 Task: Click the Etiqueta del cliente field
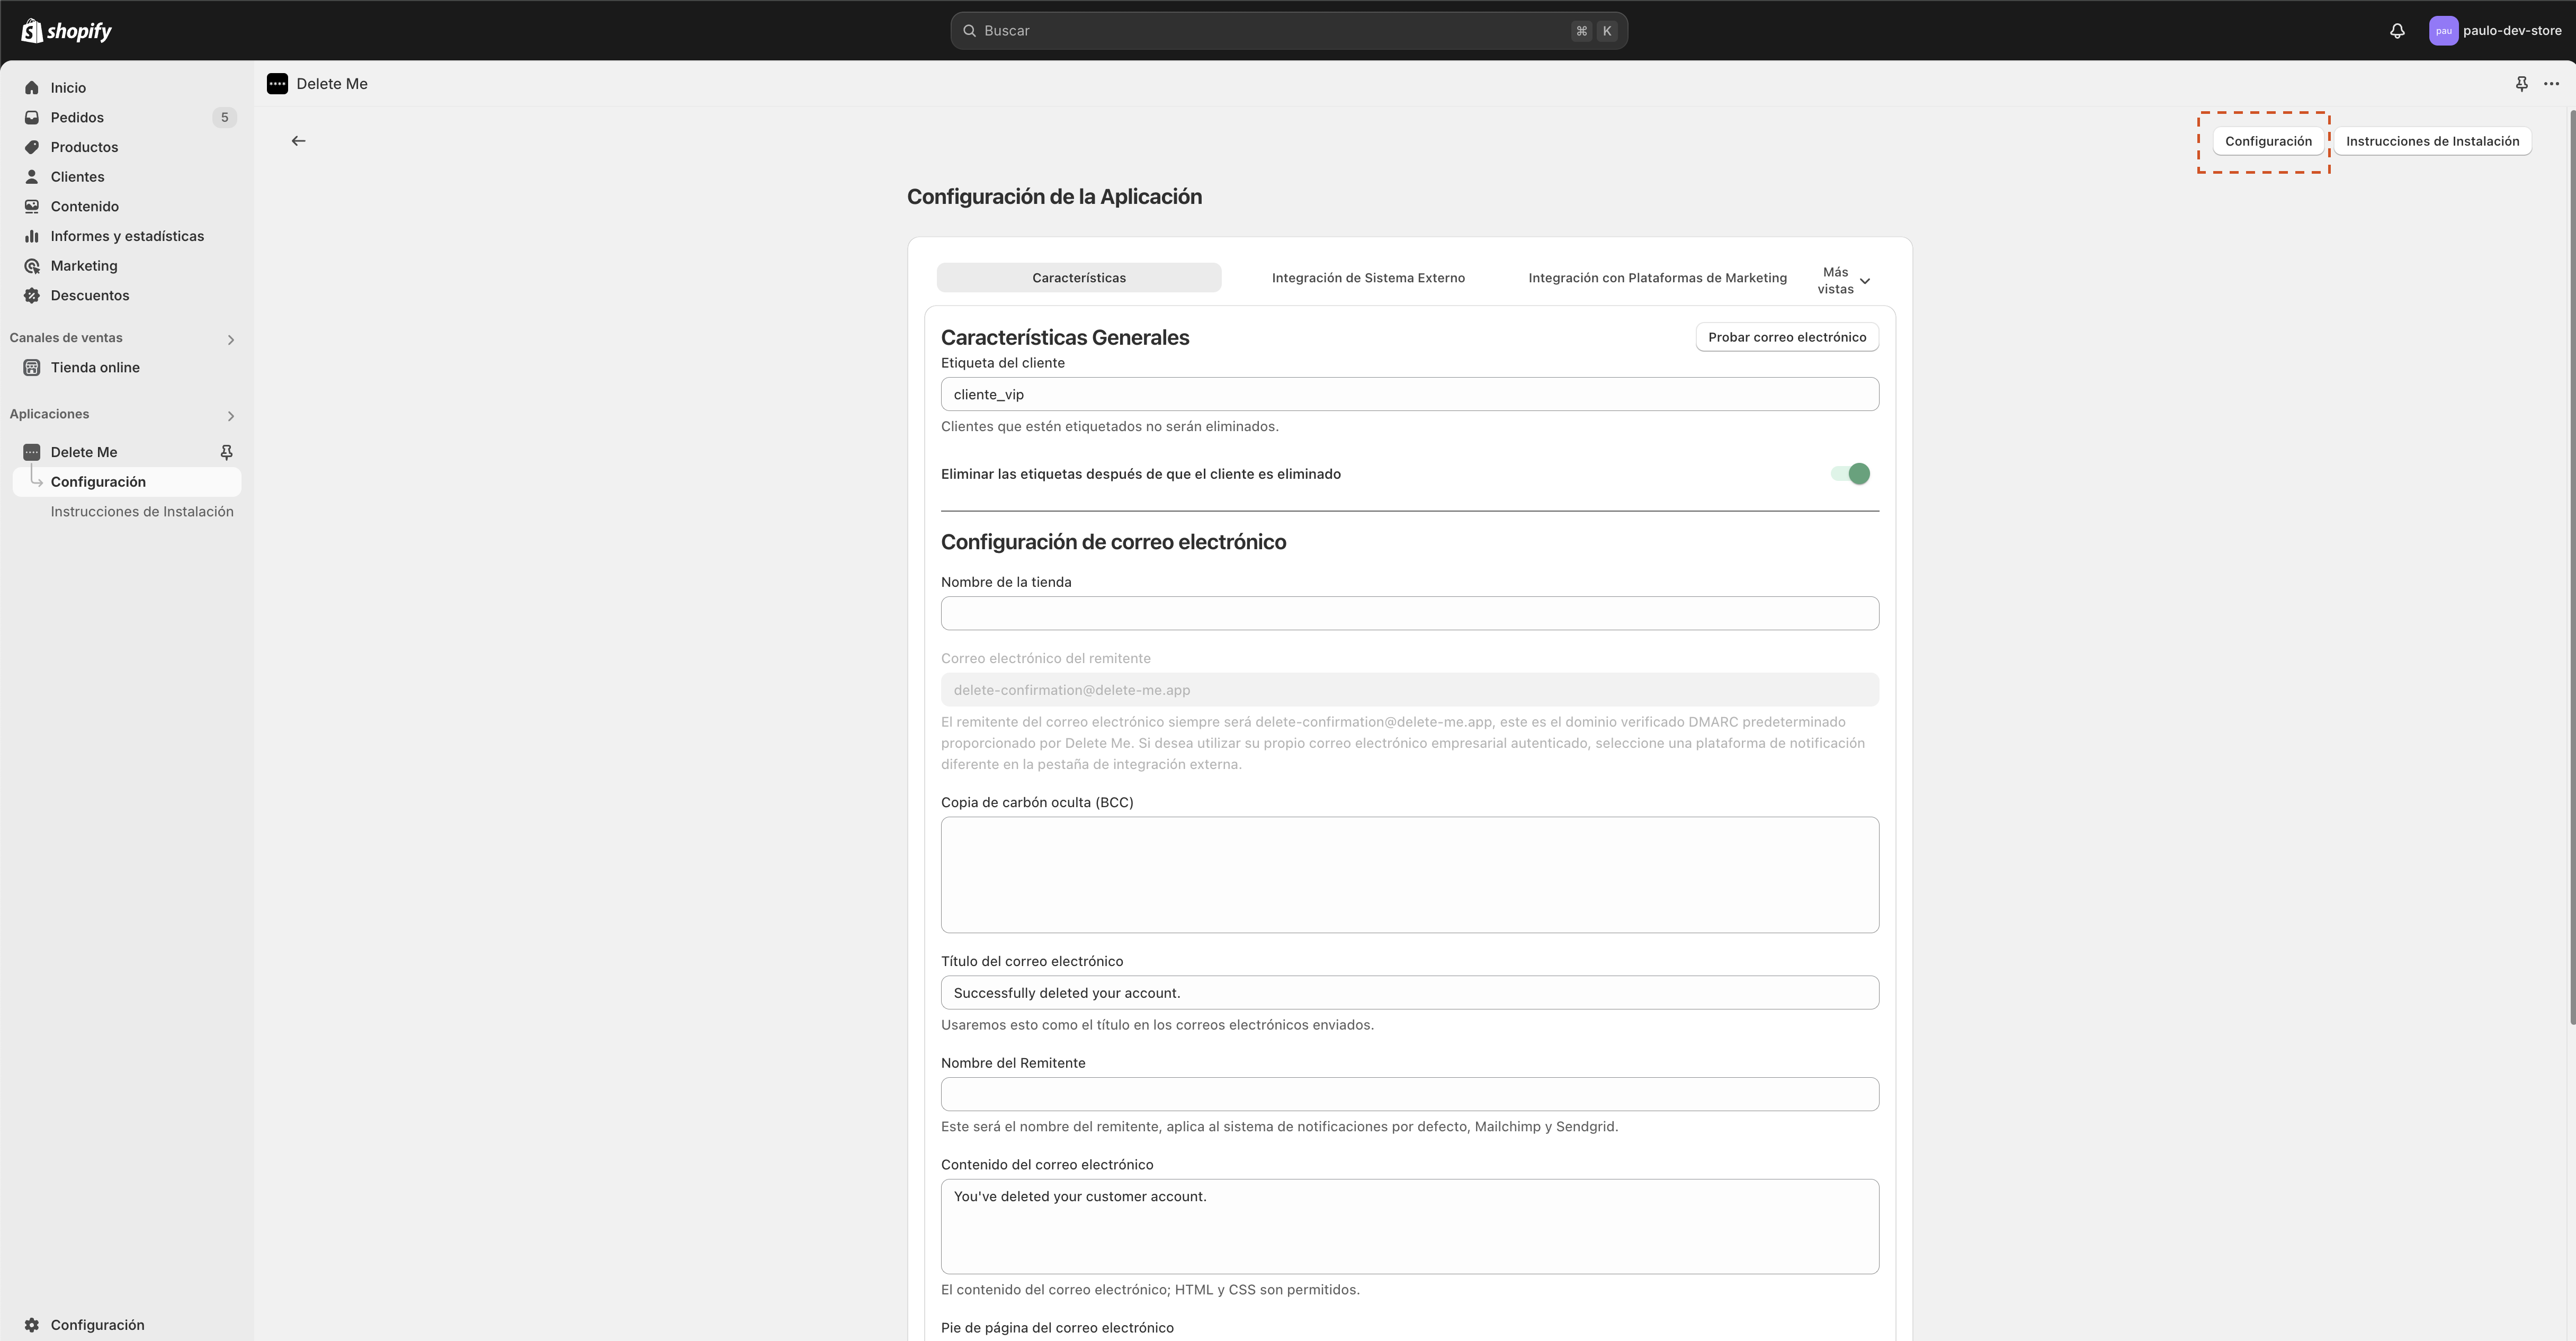1410,394
